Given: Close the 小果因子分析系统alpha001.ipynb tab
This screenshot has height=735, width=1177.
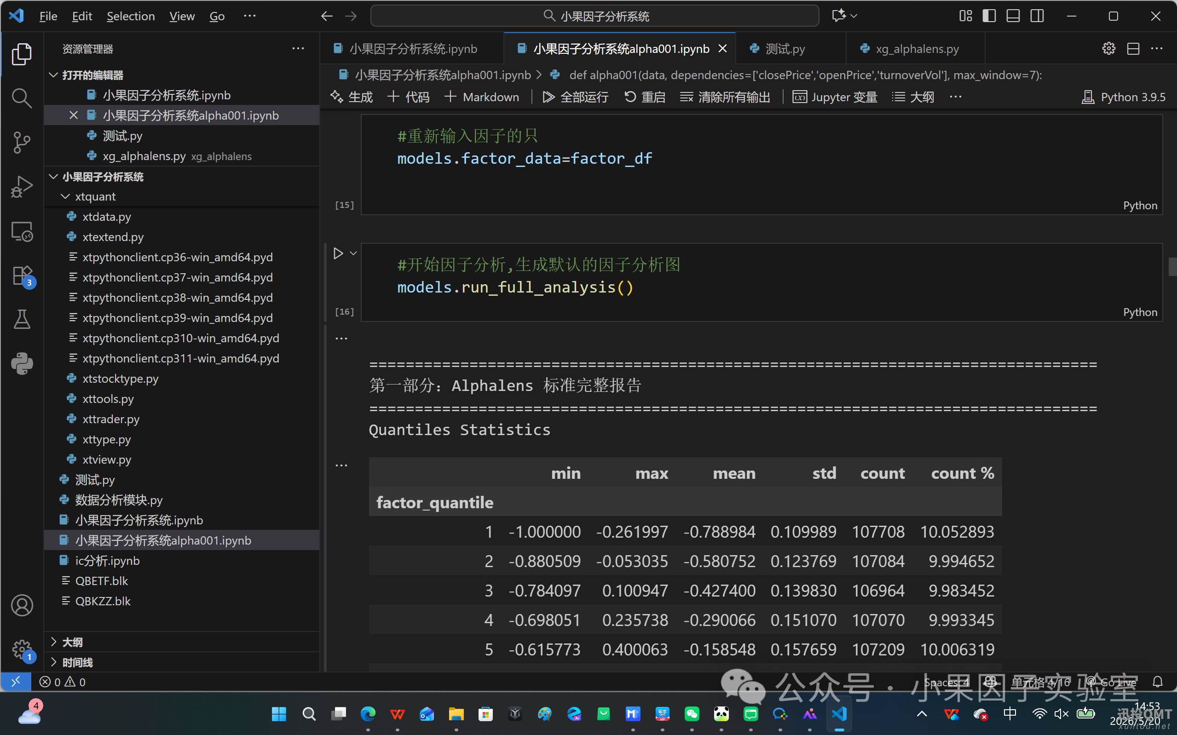Looking at the screenshot, I should (722, 49).
